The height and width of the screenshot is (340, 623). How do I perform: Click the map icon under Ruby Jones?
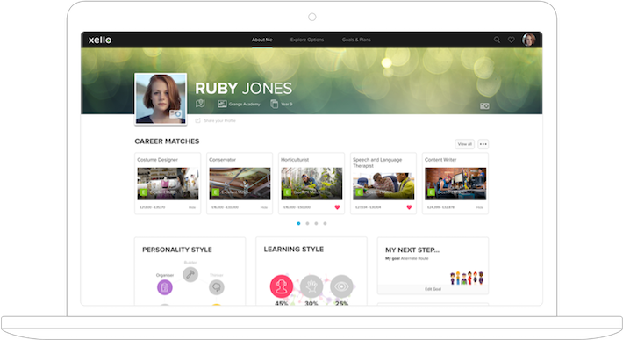(200, 104)
